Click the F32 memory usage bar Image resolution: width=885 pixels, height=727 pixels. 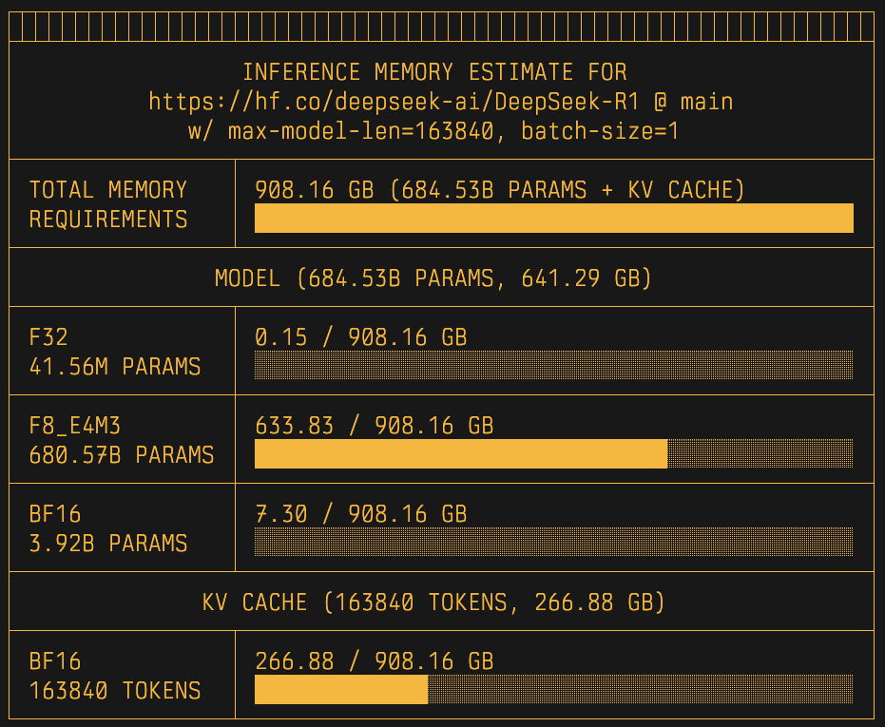[x=553, y=366]
